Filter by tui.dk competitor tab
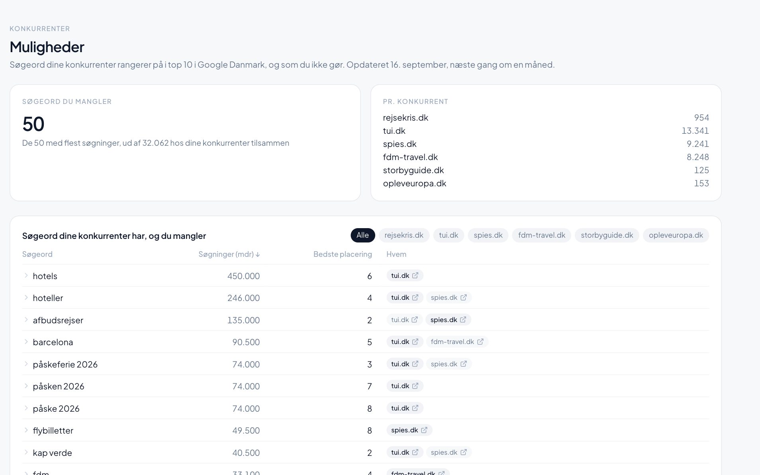 tap(449, 235)
